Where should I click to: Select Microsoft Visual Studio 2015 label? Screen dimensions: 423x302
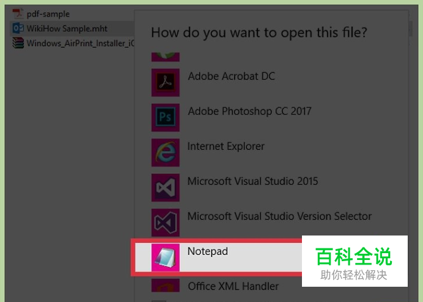click(252, 181)
